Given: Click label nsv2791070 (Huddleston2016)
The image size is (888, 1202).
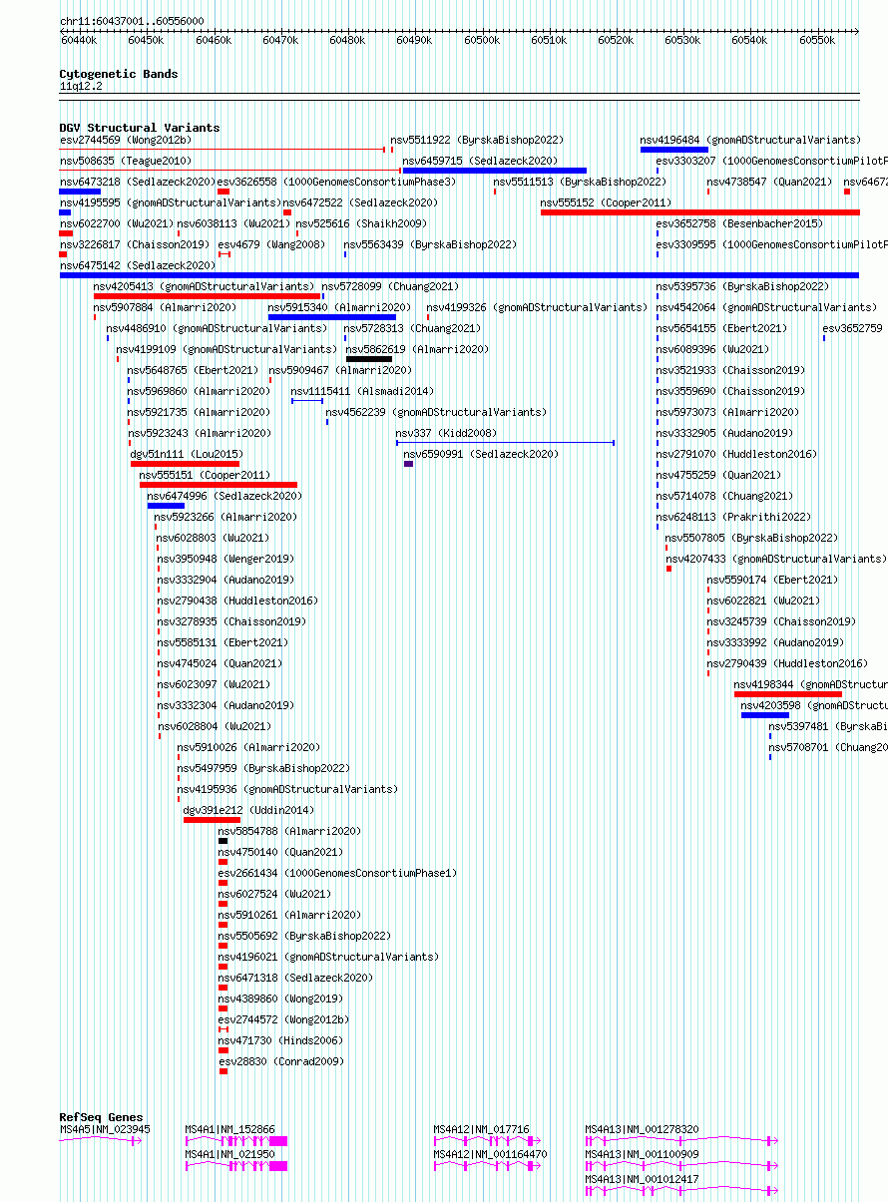Looking at the screenshot, I should 736,454.
